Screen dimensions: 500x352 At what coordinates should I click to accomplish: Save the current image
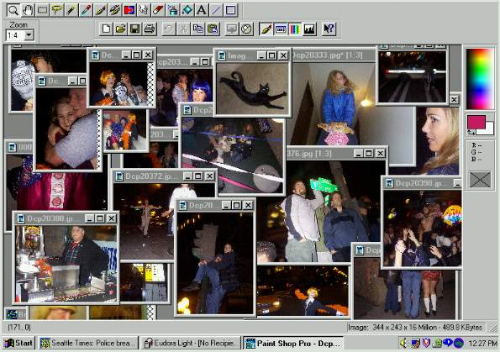click(x=135, y=29)
